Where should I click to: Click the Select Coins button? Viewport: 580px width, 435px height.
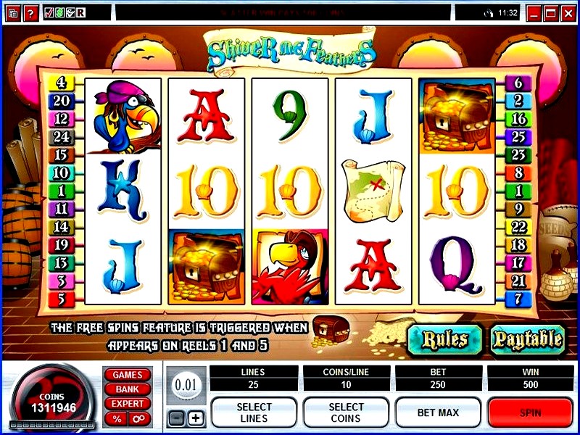pos(346,413)
